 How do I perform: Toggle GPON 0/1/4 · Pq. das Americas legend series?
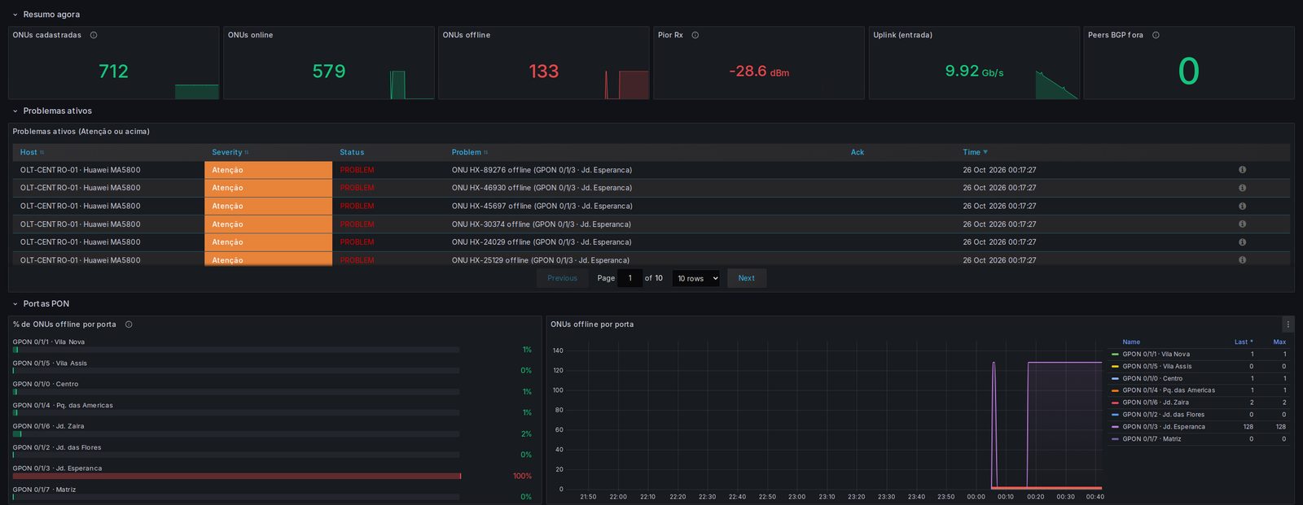pos(1169,390)
